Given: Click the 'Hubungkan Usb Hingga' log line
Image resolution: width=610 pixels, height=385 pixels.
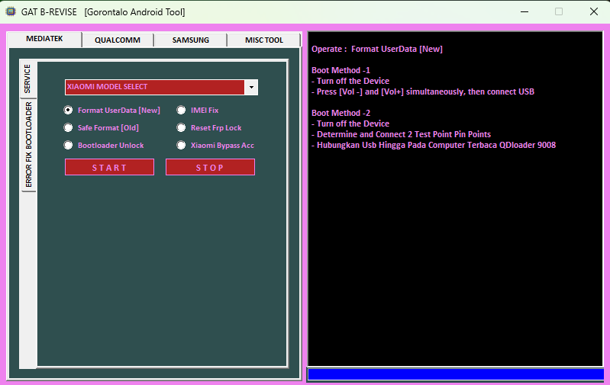Looking at the screenshot, I should 434,145.
